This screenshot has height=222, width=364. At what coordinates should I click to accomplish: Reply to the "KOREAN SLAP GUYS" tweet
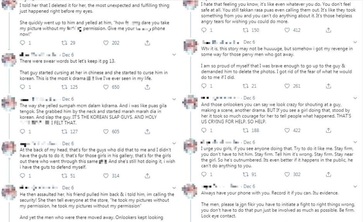coord(22,132)
